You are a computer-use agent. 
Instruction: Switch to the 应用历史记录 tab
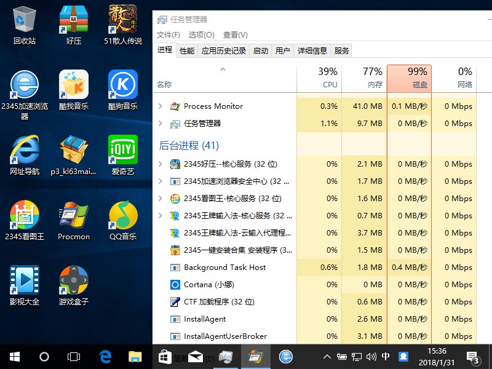[224, 51]
